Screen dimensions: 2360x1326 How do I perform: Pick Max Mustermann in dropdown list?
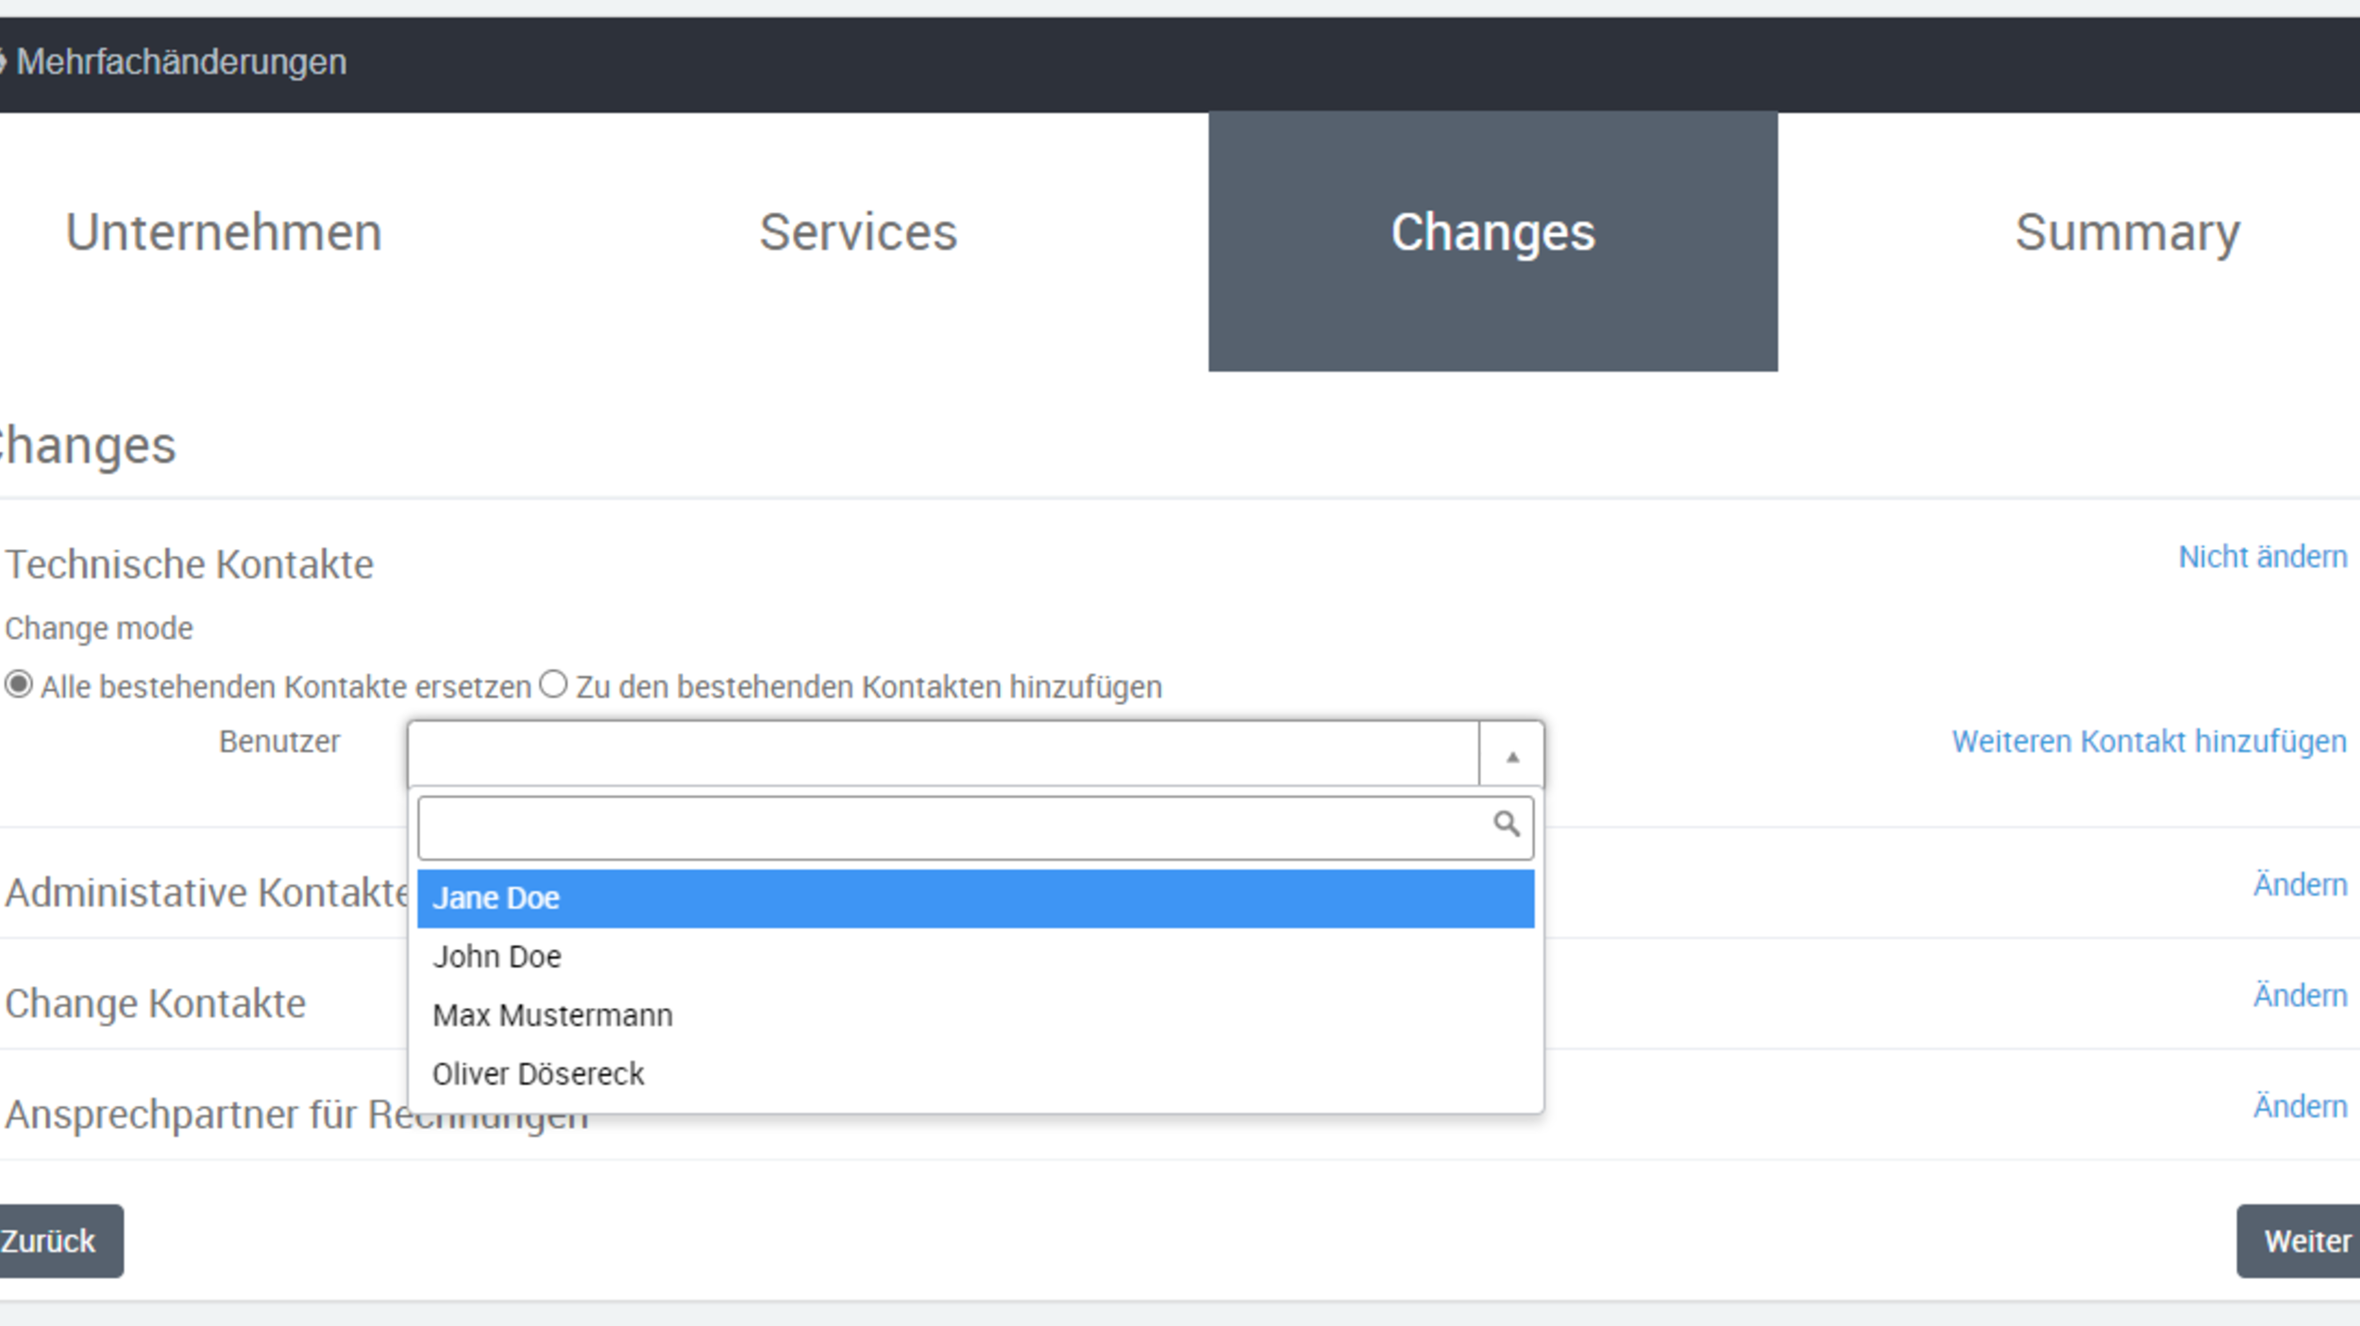[x=974, y=1015]
